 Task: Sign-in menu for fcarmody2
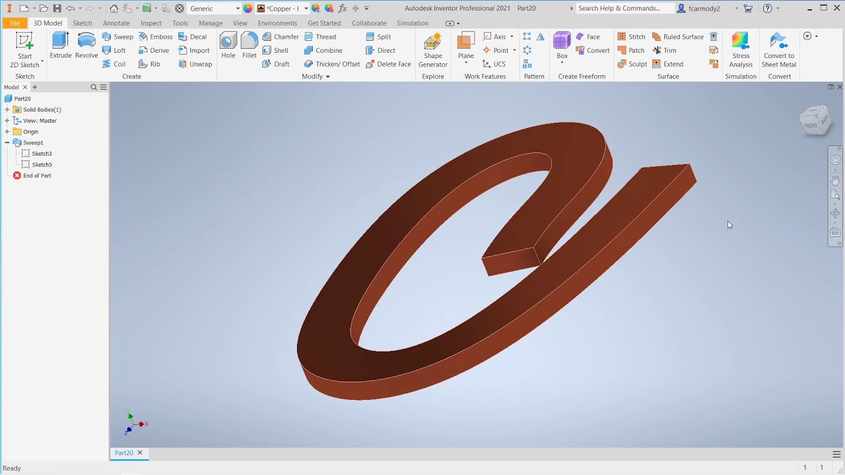[x=708, y=9]
